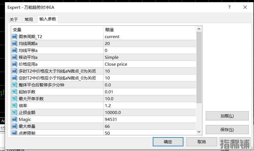Viewport: 254px width, 151px height.
Task: Click the icon next to 止损金额
Action: pos(15,113)
